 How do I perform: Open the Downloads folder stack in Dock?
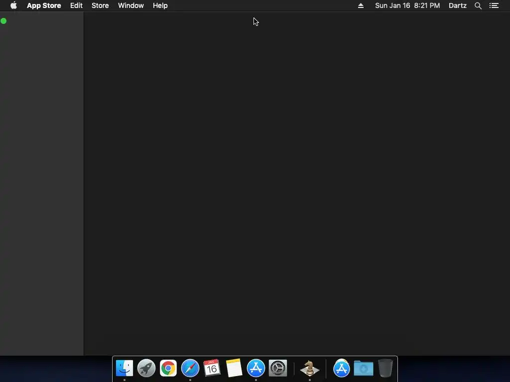[364, 369]
